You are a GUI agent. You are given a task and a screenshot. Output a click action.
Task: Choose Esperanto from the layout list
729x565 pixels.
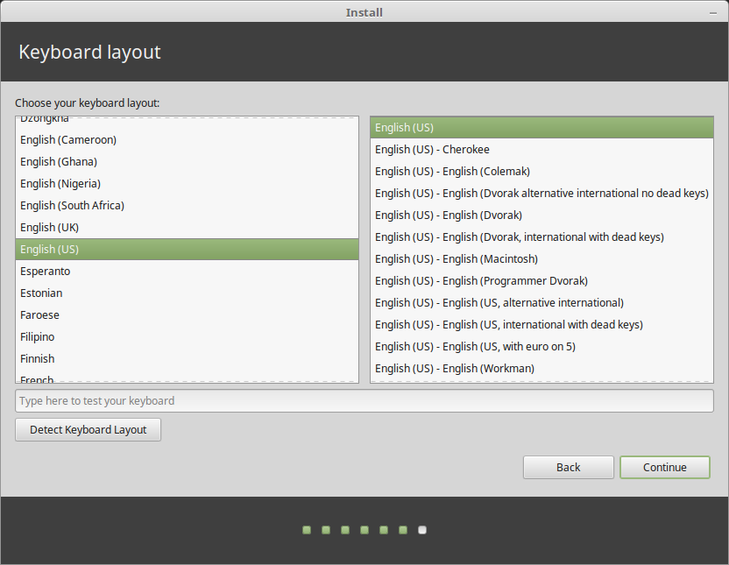click(187, 272)
